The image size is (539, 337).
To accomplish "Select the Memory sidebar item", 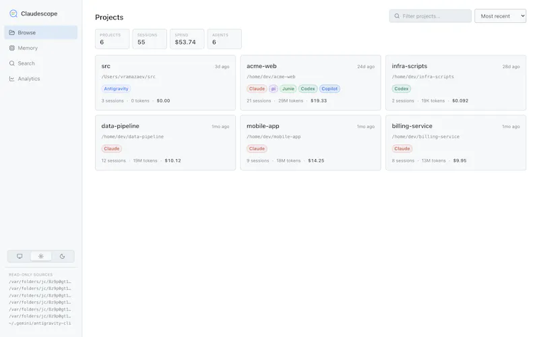I will click(41, 48).
